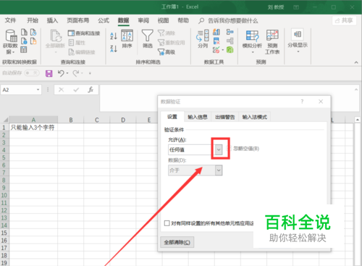Click the 清除 (Clear filter) icon
This screenshot has width=362, height=266.
(x=167, y=33)
